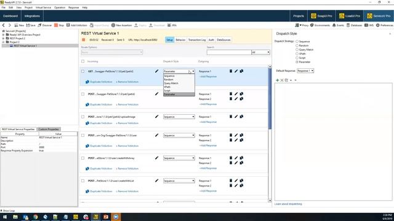394x221 pixels.
Task: Click the Save toolbar icon
Action: (x=31, y=25)
